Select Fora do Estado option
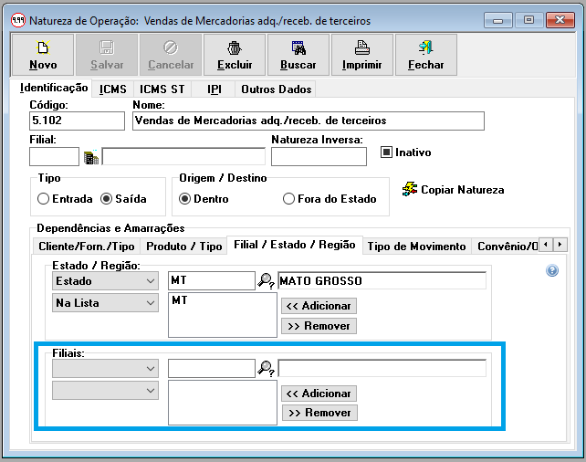The width and height of the screenshot is (586, 462). tap(289, 199)
